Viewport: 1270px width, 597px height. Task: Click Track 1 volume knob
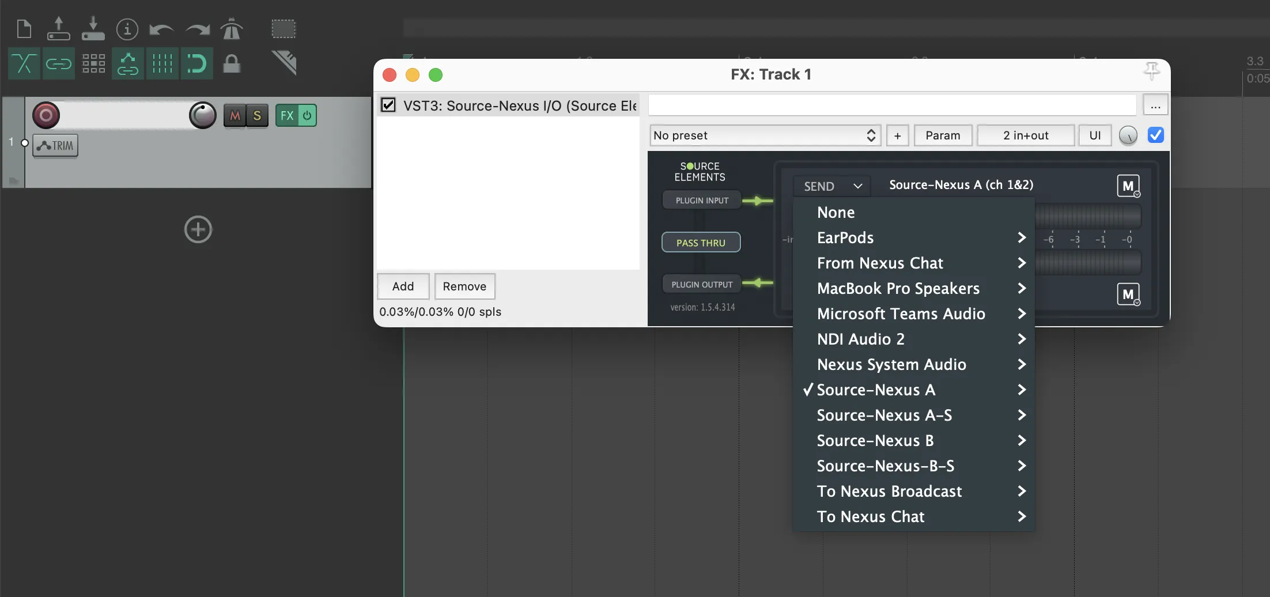(203, 115)
